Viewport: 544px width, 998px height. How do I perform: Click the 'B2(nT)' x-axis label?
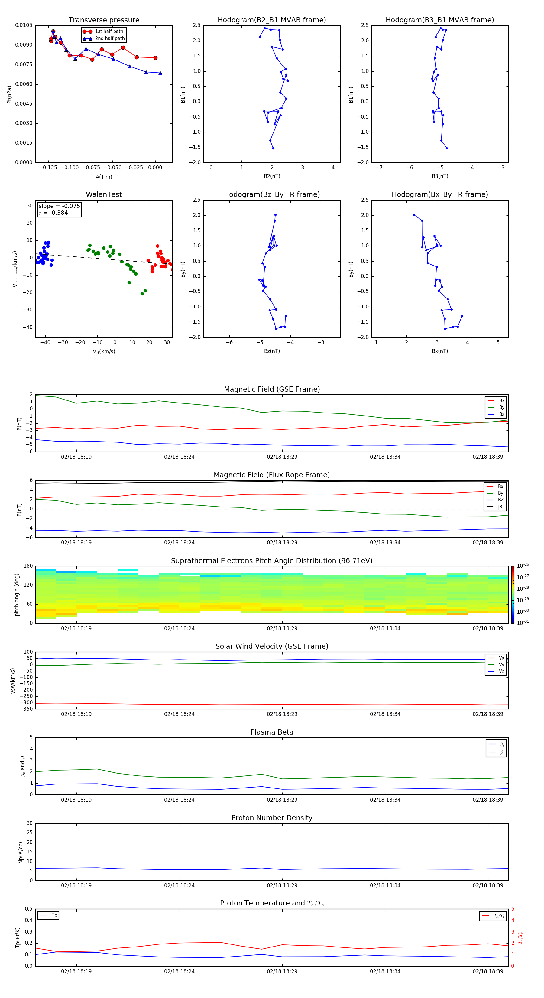pos(272,176)
